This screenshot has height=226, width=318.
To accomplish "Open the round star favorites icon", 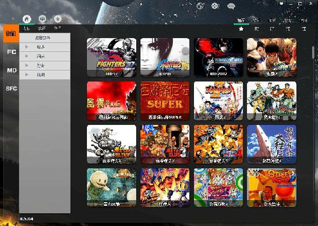I will click(x=58, y=19).
